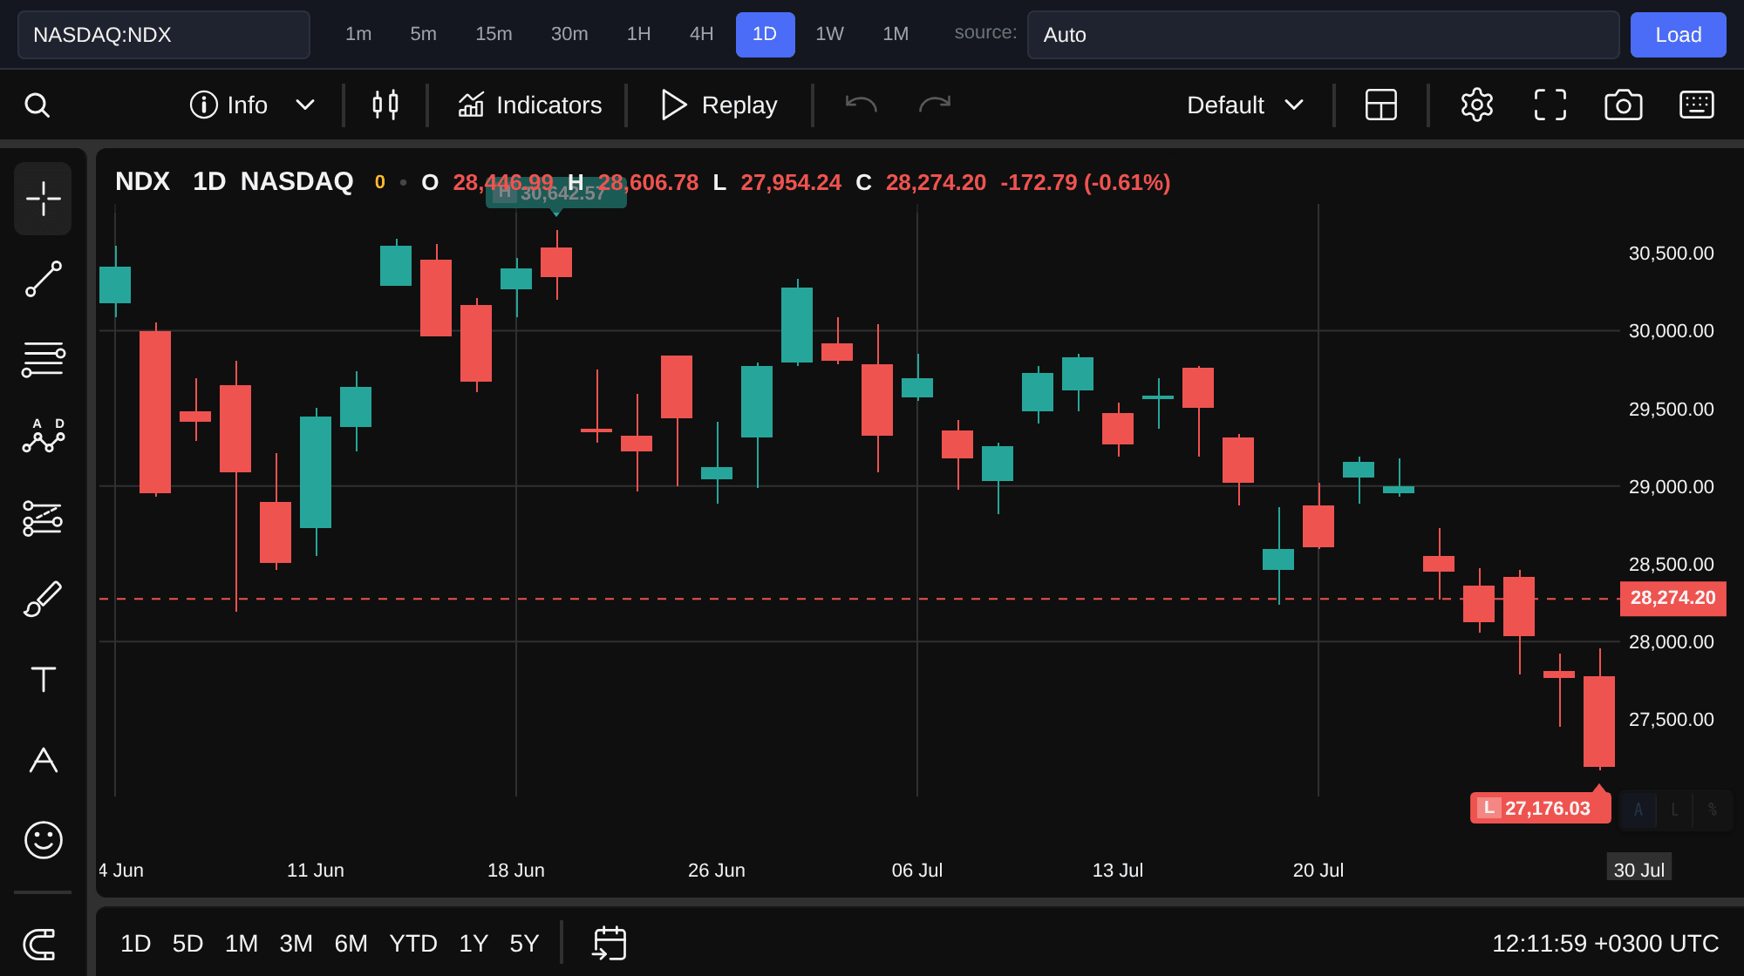Open the emoji sticker tool
Screen dimensions: 1744x976
43,840
